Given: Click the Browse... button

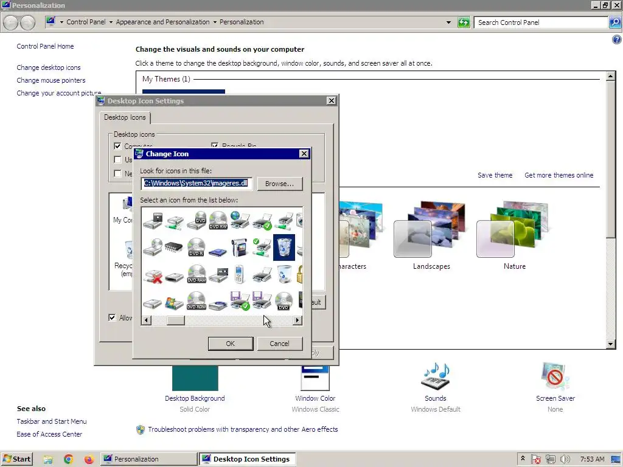Looking at the screenshot, I should (280, 184).
